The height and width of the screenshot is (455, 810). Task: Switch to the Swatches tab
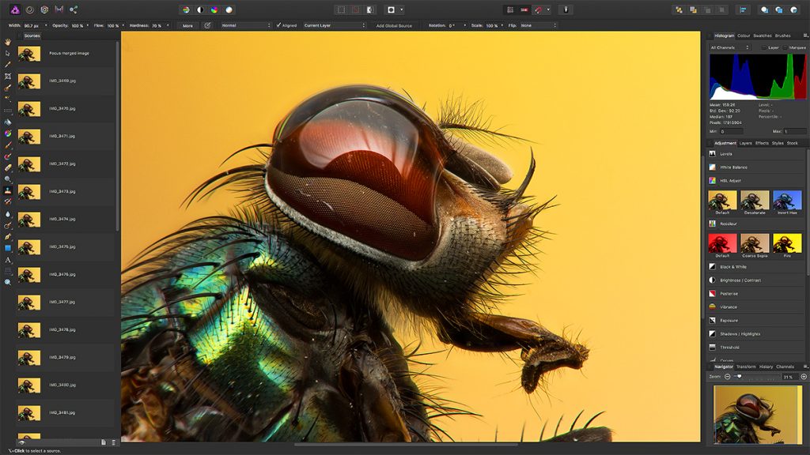[x=763, y=36]
